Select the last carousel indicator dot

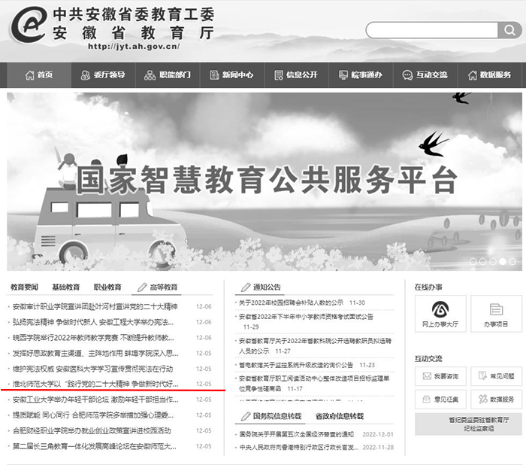pos(512,262)
